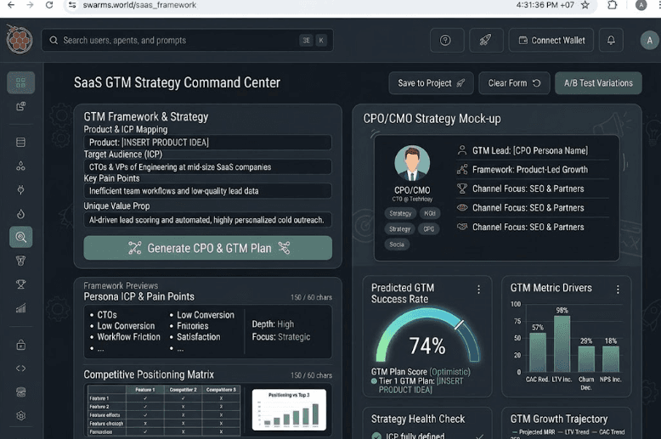The height and width of the screenshot is (439, 661).
Task: Open the 'Positioning vs Top 3' chart thumbnail
Action: pos(289,409)
